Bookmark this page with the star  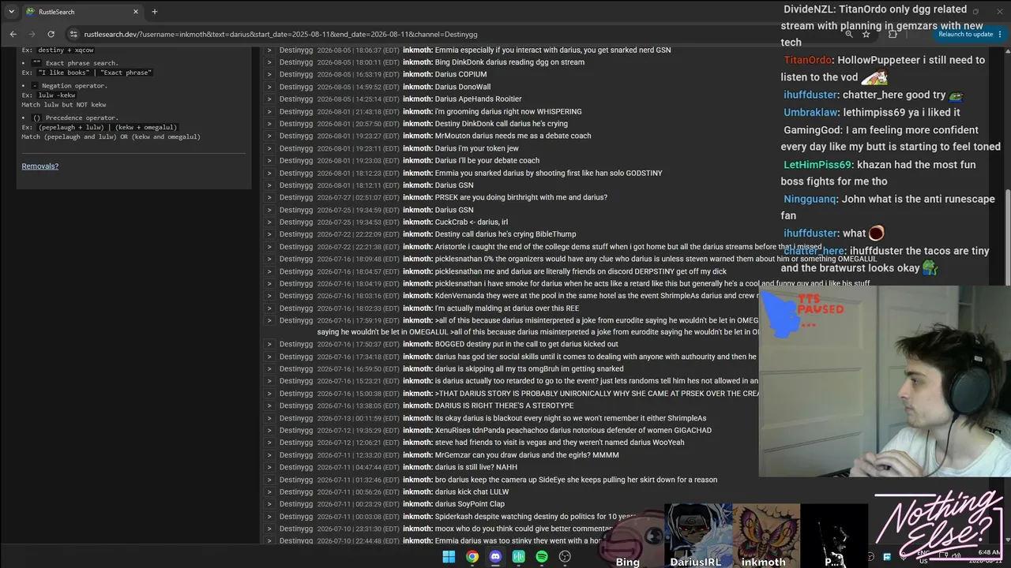(866, 34)
